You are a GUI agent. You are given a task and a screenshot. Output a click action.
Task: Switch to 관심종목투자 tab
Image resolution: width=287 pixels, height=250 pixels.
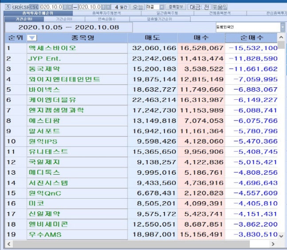point(267,13)
